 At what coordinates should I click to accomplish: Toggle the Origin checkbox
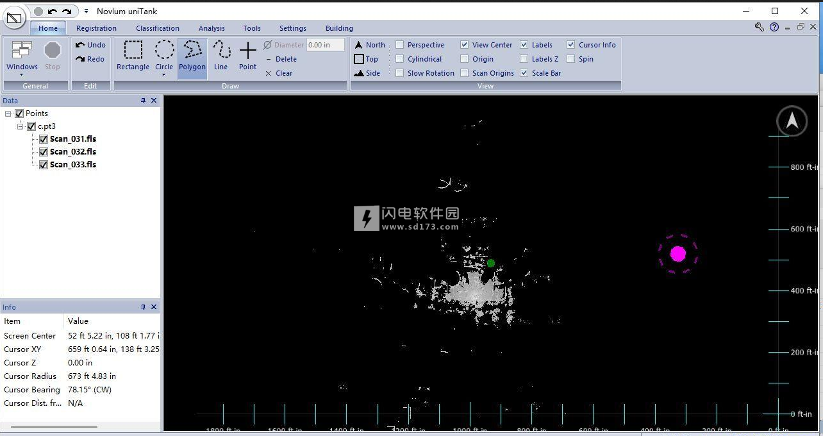click(x=465, y=59)
